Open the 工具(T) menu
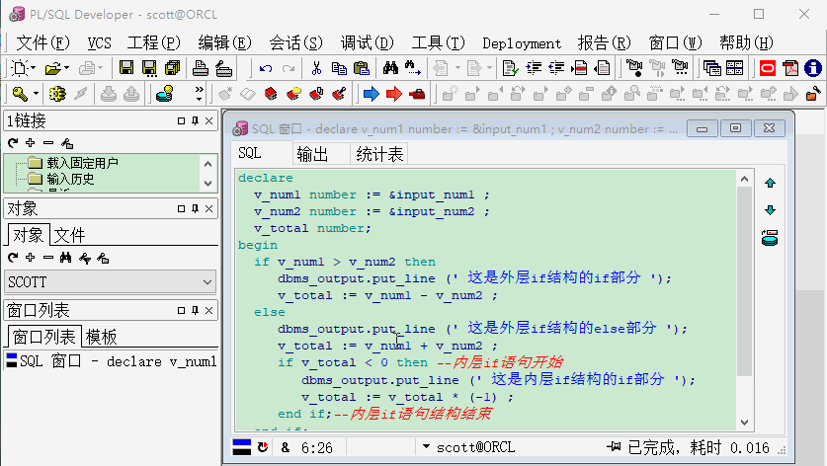 [438, 42]
